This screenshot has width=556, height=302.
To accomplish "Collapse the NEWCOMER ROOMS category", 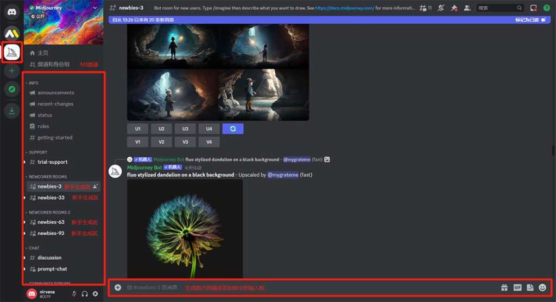I will tap(48, 177).
